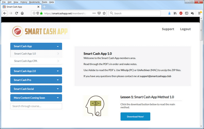Open the File menu
Image resolution: width=204 pixels, height=129 pixels.
point(4,2)
